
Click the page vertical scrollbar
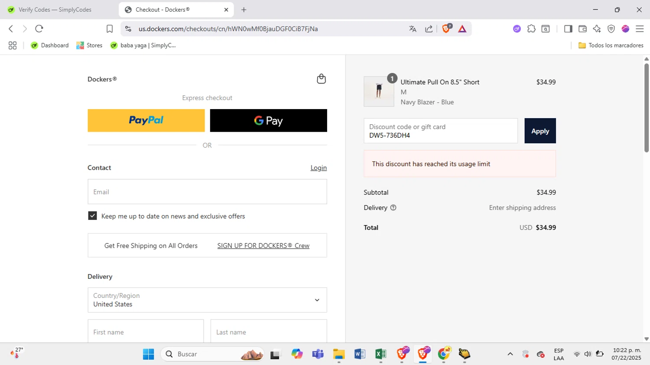[x=647, y=108]
